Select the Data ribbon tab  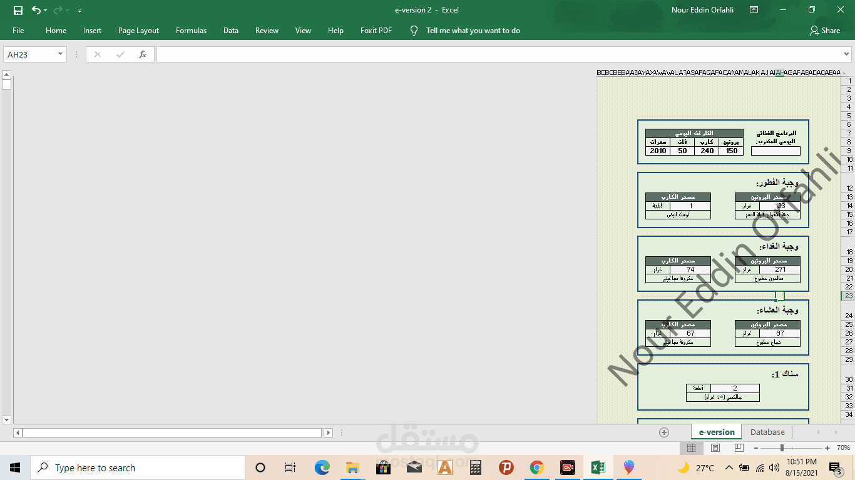point(231,31)
